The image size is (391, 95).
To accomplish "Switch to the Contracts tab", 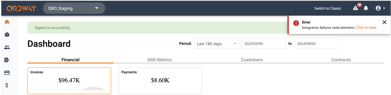I will pos(341,60).
